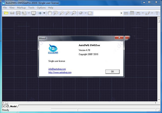Screen dimensions: 162x113
Task: Click the zoom extents magnifier icon
Action: (74, 13)
